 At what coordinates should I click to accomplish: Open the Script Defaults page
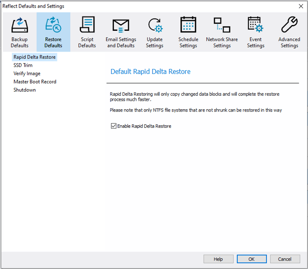87,32
